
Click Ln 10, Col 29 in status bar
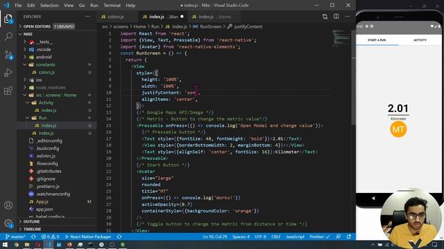click(x=215, y=237)
